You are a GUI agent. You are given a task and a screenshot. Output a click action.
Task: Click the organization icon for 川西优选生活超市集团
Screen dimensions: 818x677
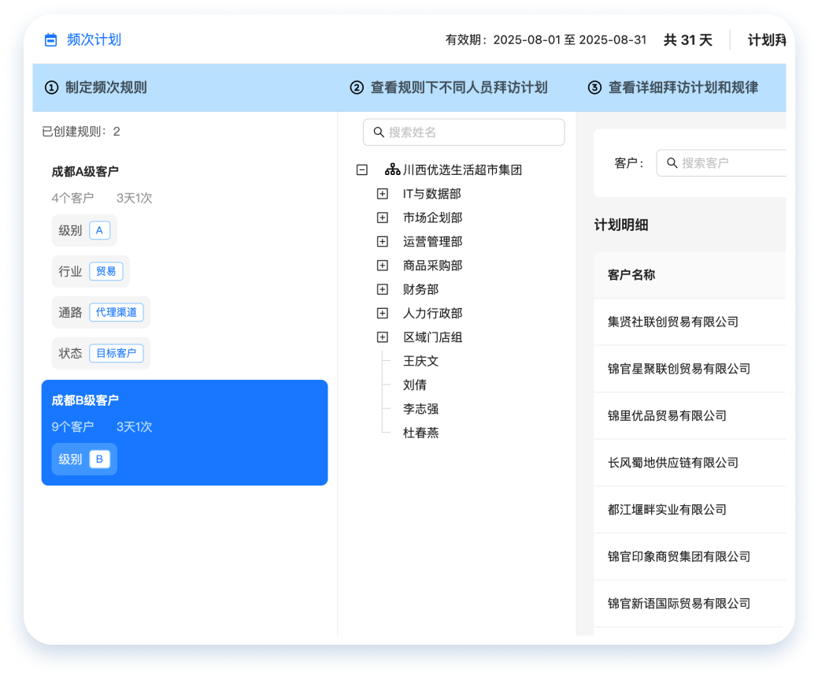point(391,169)
